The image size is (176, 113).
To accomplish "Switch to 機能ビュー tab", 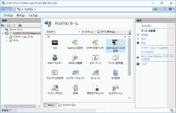I will click(x=51, y=105).
